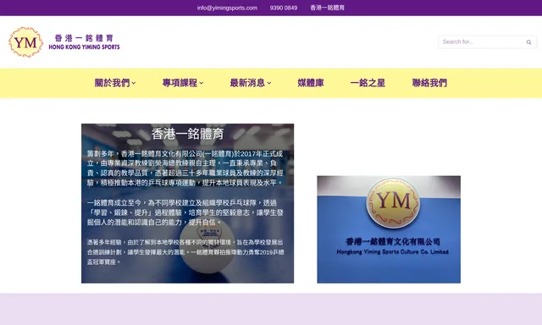Open the info@yimingsports.com email link
This screenshot has height=325, width=542.
227,8
